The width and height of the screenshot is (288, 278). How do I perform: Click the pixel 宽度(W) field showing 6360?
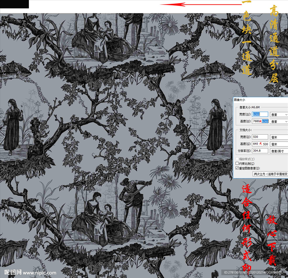(260, 114)
